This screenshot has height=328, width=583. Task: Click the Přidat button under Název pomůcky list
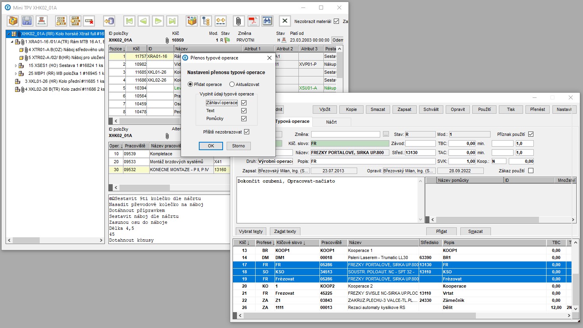click(441, 231)
